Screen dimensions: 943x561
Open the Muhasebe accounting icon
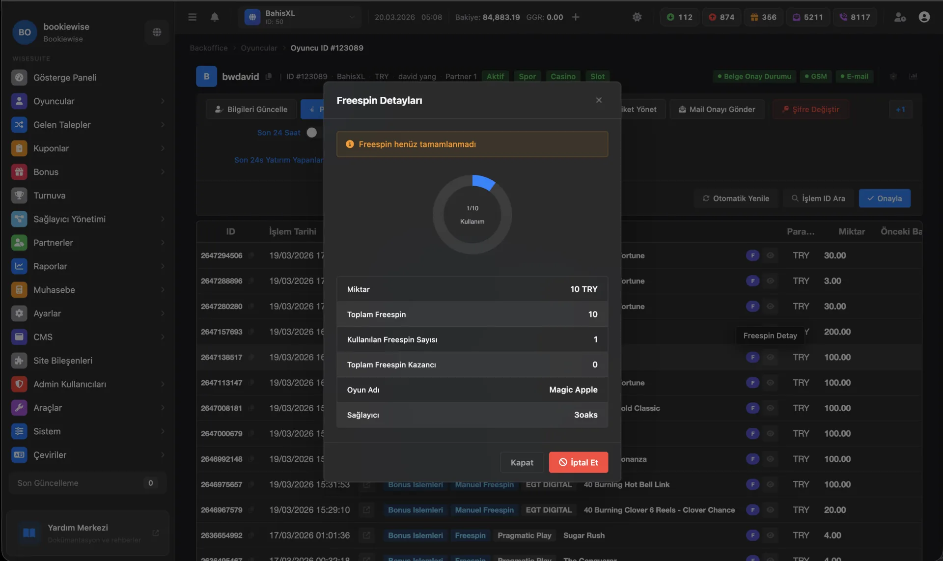pyautogui.click(x=19, y=289)
